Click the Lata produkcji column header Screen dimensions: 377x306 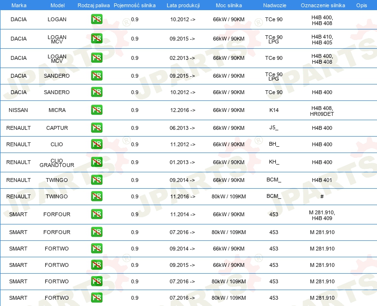(183, 5)
